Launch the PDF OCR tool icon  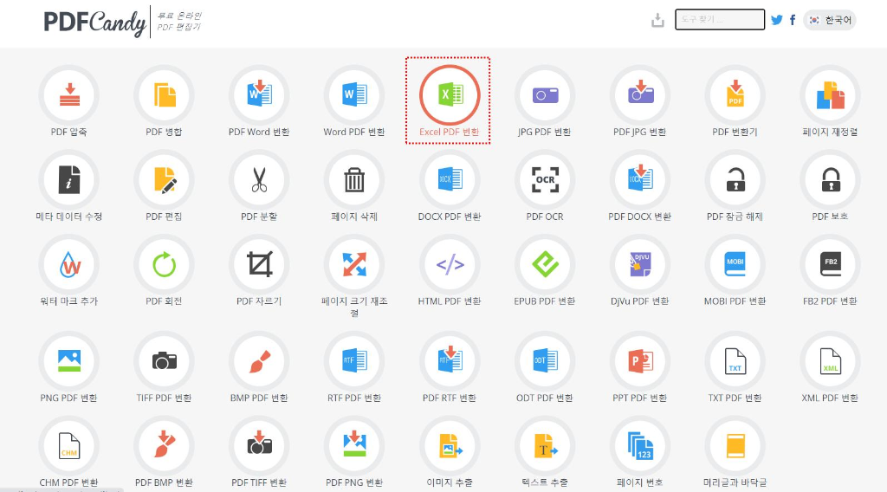(545, 179)
